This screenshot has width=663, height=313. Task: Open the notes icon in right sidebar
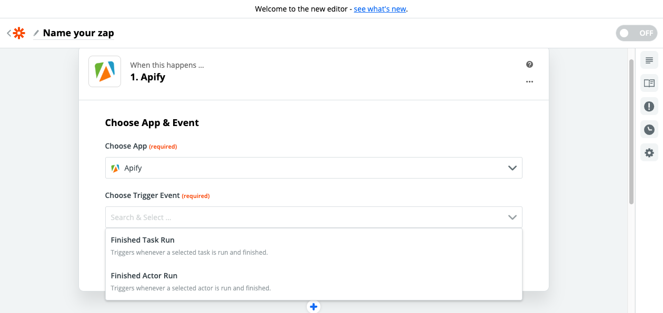(x=649, y=60)
